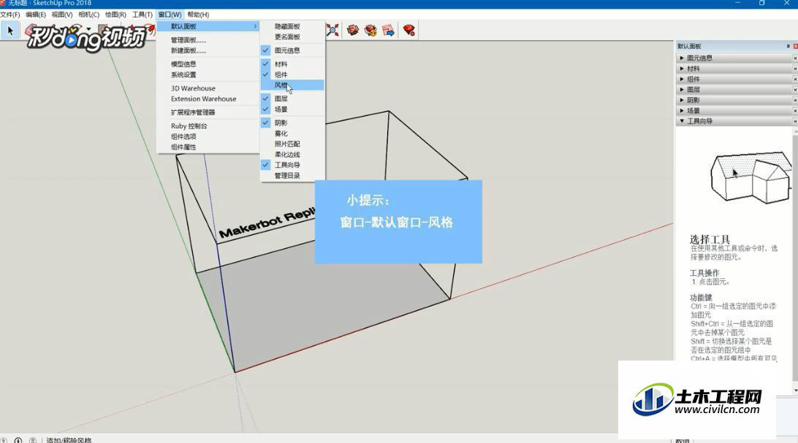This screenshot has width=798, height=443.
Task: Expand the 阴影 tray panel
Action: [682, 100]
